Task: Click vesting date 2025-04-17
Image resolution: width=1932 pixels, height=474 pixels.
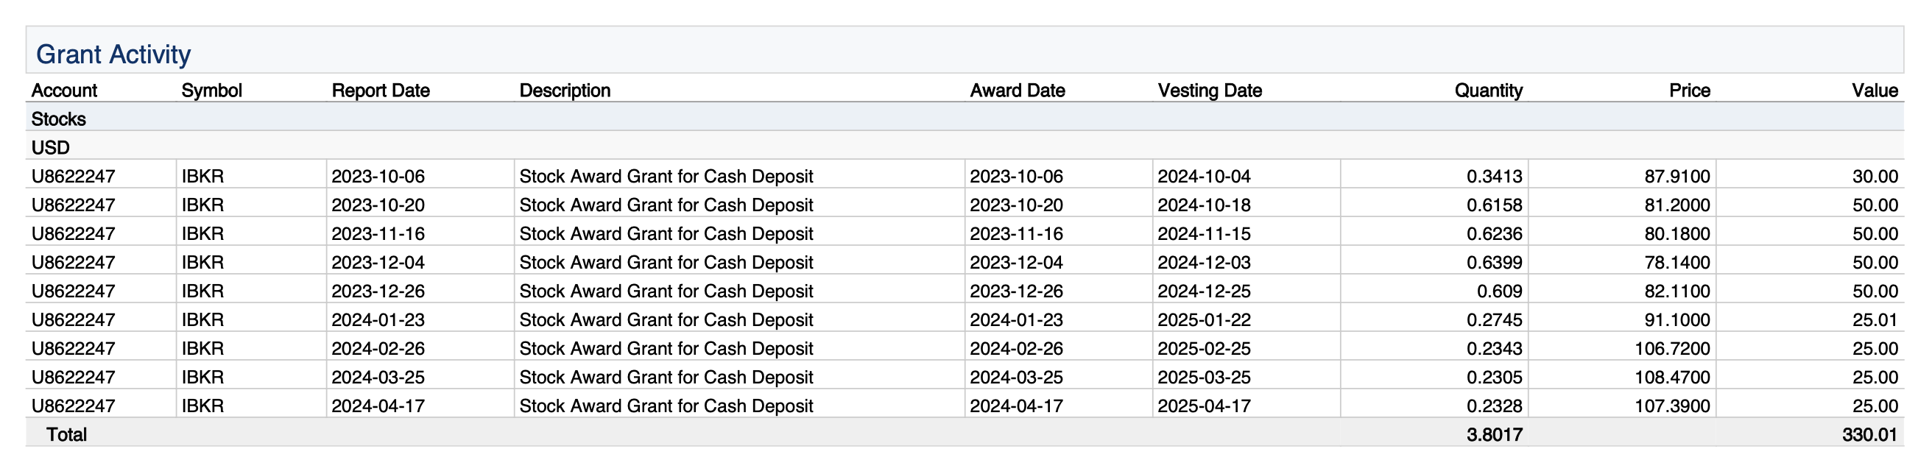Action: 1205,406
